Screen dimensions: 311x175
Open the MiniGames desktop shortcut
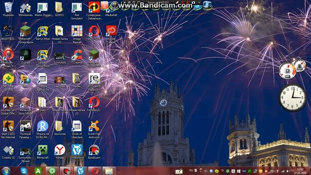click(25, 9)
